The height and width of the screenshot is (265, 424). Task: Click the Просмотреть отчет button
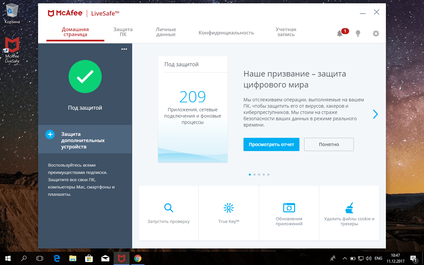pyautogui.click(x=271, y=144)
